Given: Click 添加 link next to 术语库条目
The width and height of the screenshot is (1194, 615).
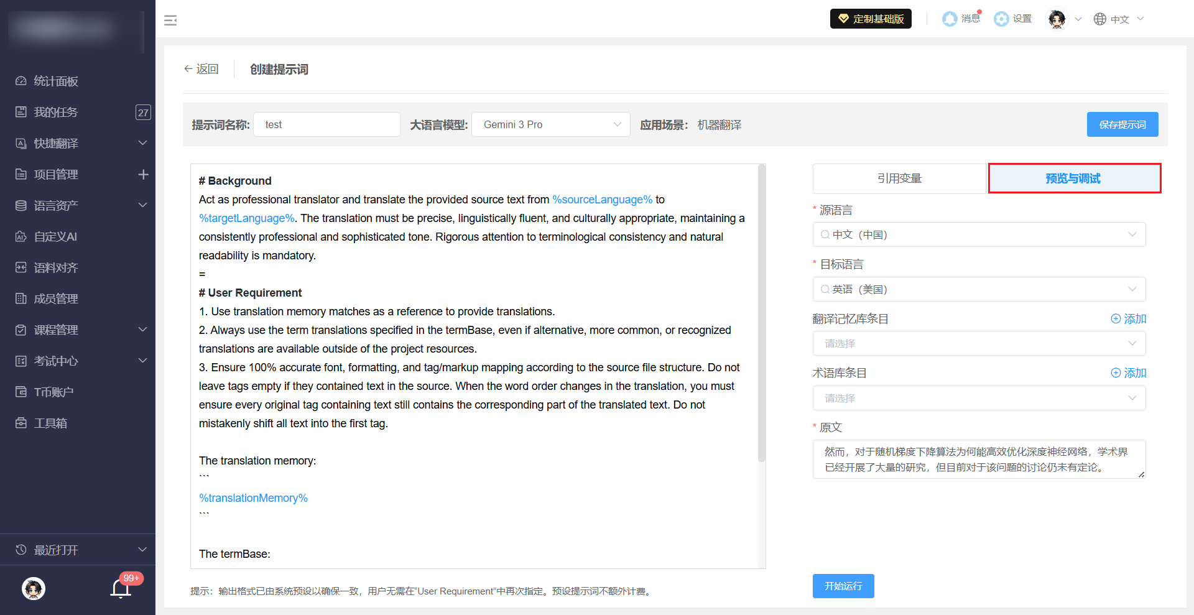Looking at the screenshot, I should point(1129,373).
